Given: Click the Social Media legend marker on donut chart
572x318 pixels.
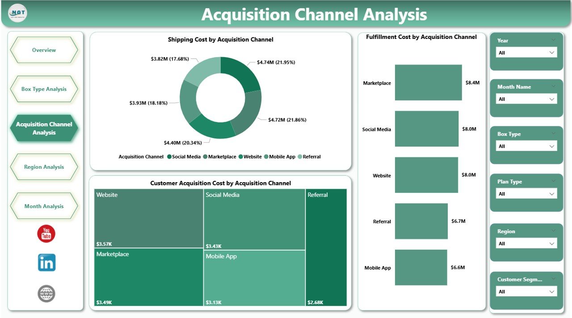Looking at the screenshot, I should pos(169,157).
